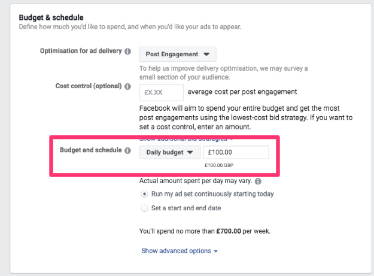The width and height of the screenshot is (374, 276).
Task: Click the 'Cost control (optional)' label
Action: tap(89, 86)
